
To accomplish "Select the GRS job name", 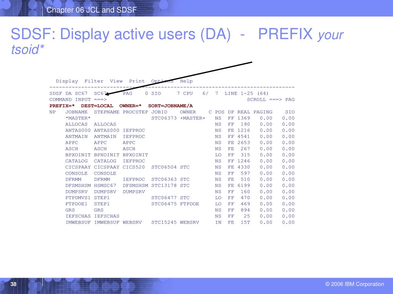I will [70, 210].
